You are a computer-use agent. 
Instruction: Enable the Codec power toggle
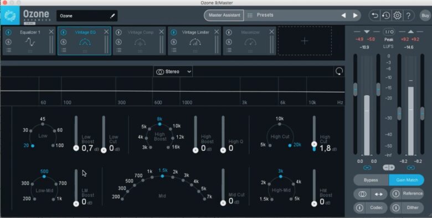pyautogui.click(x=359, y=208)
